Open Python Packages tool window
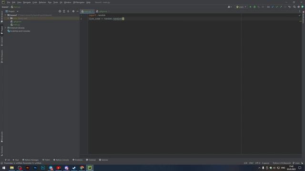 tap(30, 160)
